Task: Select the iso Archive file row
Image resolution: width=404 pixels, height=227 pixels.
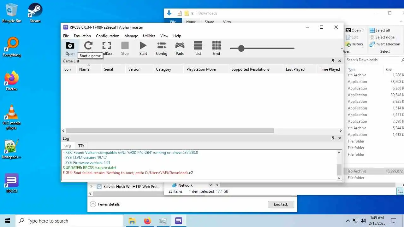Action: tap(374, 171)
